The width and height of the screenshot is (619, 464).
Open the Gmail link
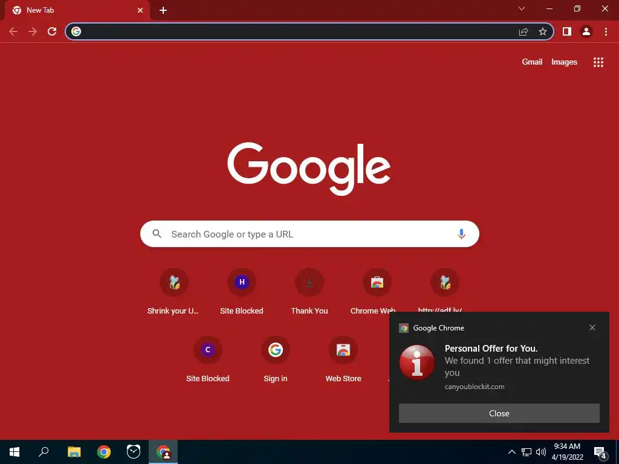pyautogui.click(x=532, y=62)
